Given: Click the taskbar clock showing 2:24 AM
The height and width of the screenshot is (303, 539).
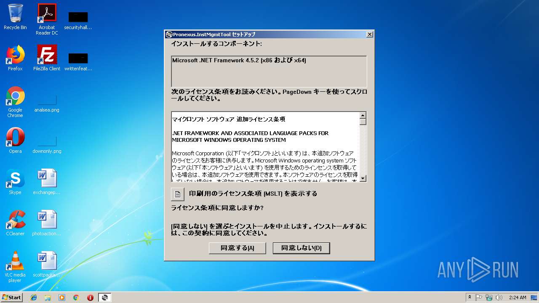Looking at the screenshot, I should click(518, 298).
